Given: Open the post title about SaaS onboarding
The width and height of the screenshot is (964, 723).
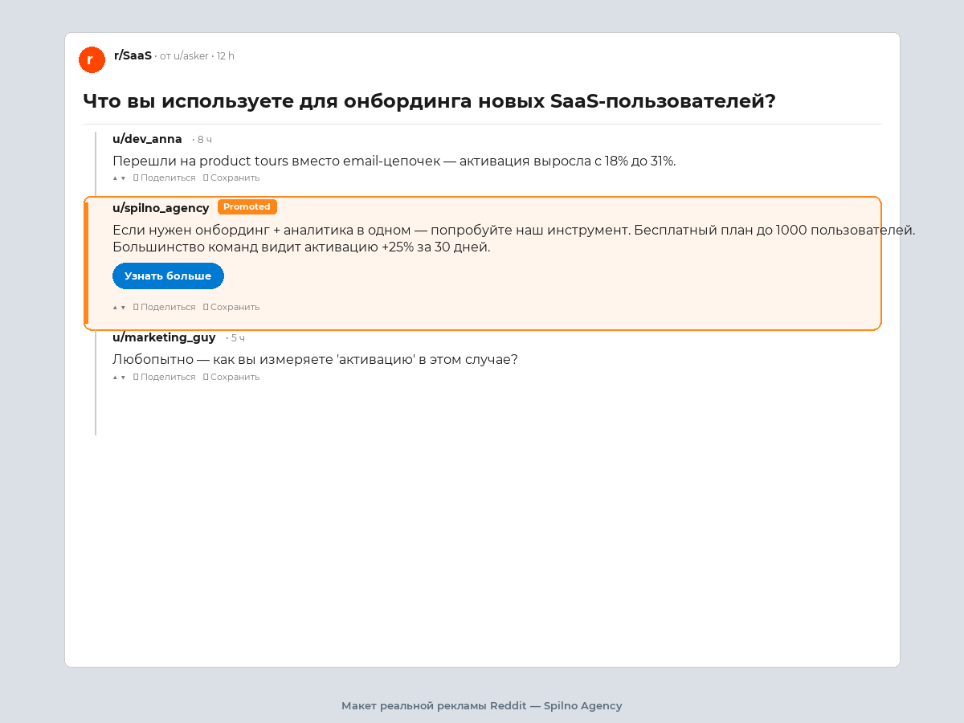Looking at the screenshot, I should [430, 101].
